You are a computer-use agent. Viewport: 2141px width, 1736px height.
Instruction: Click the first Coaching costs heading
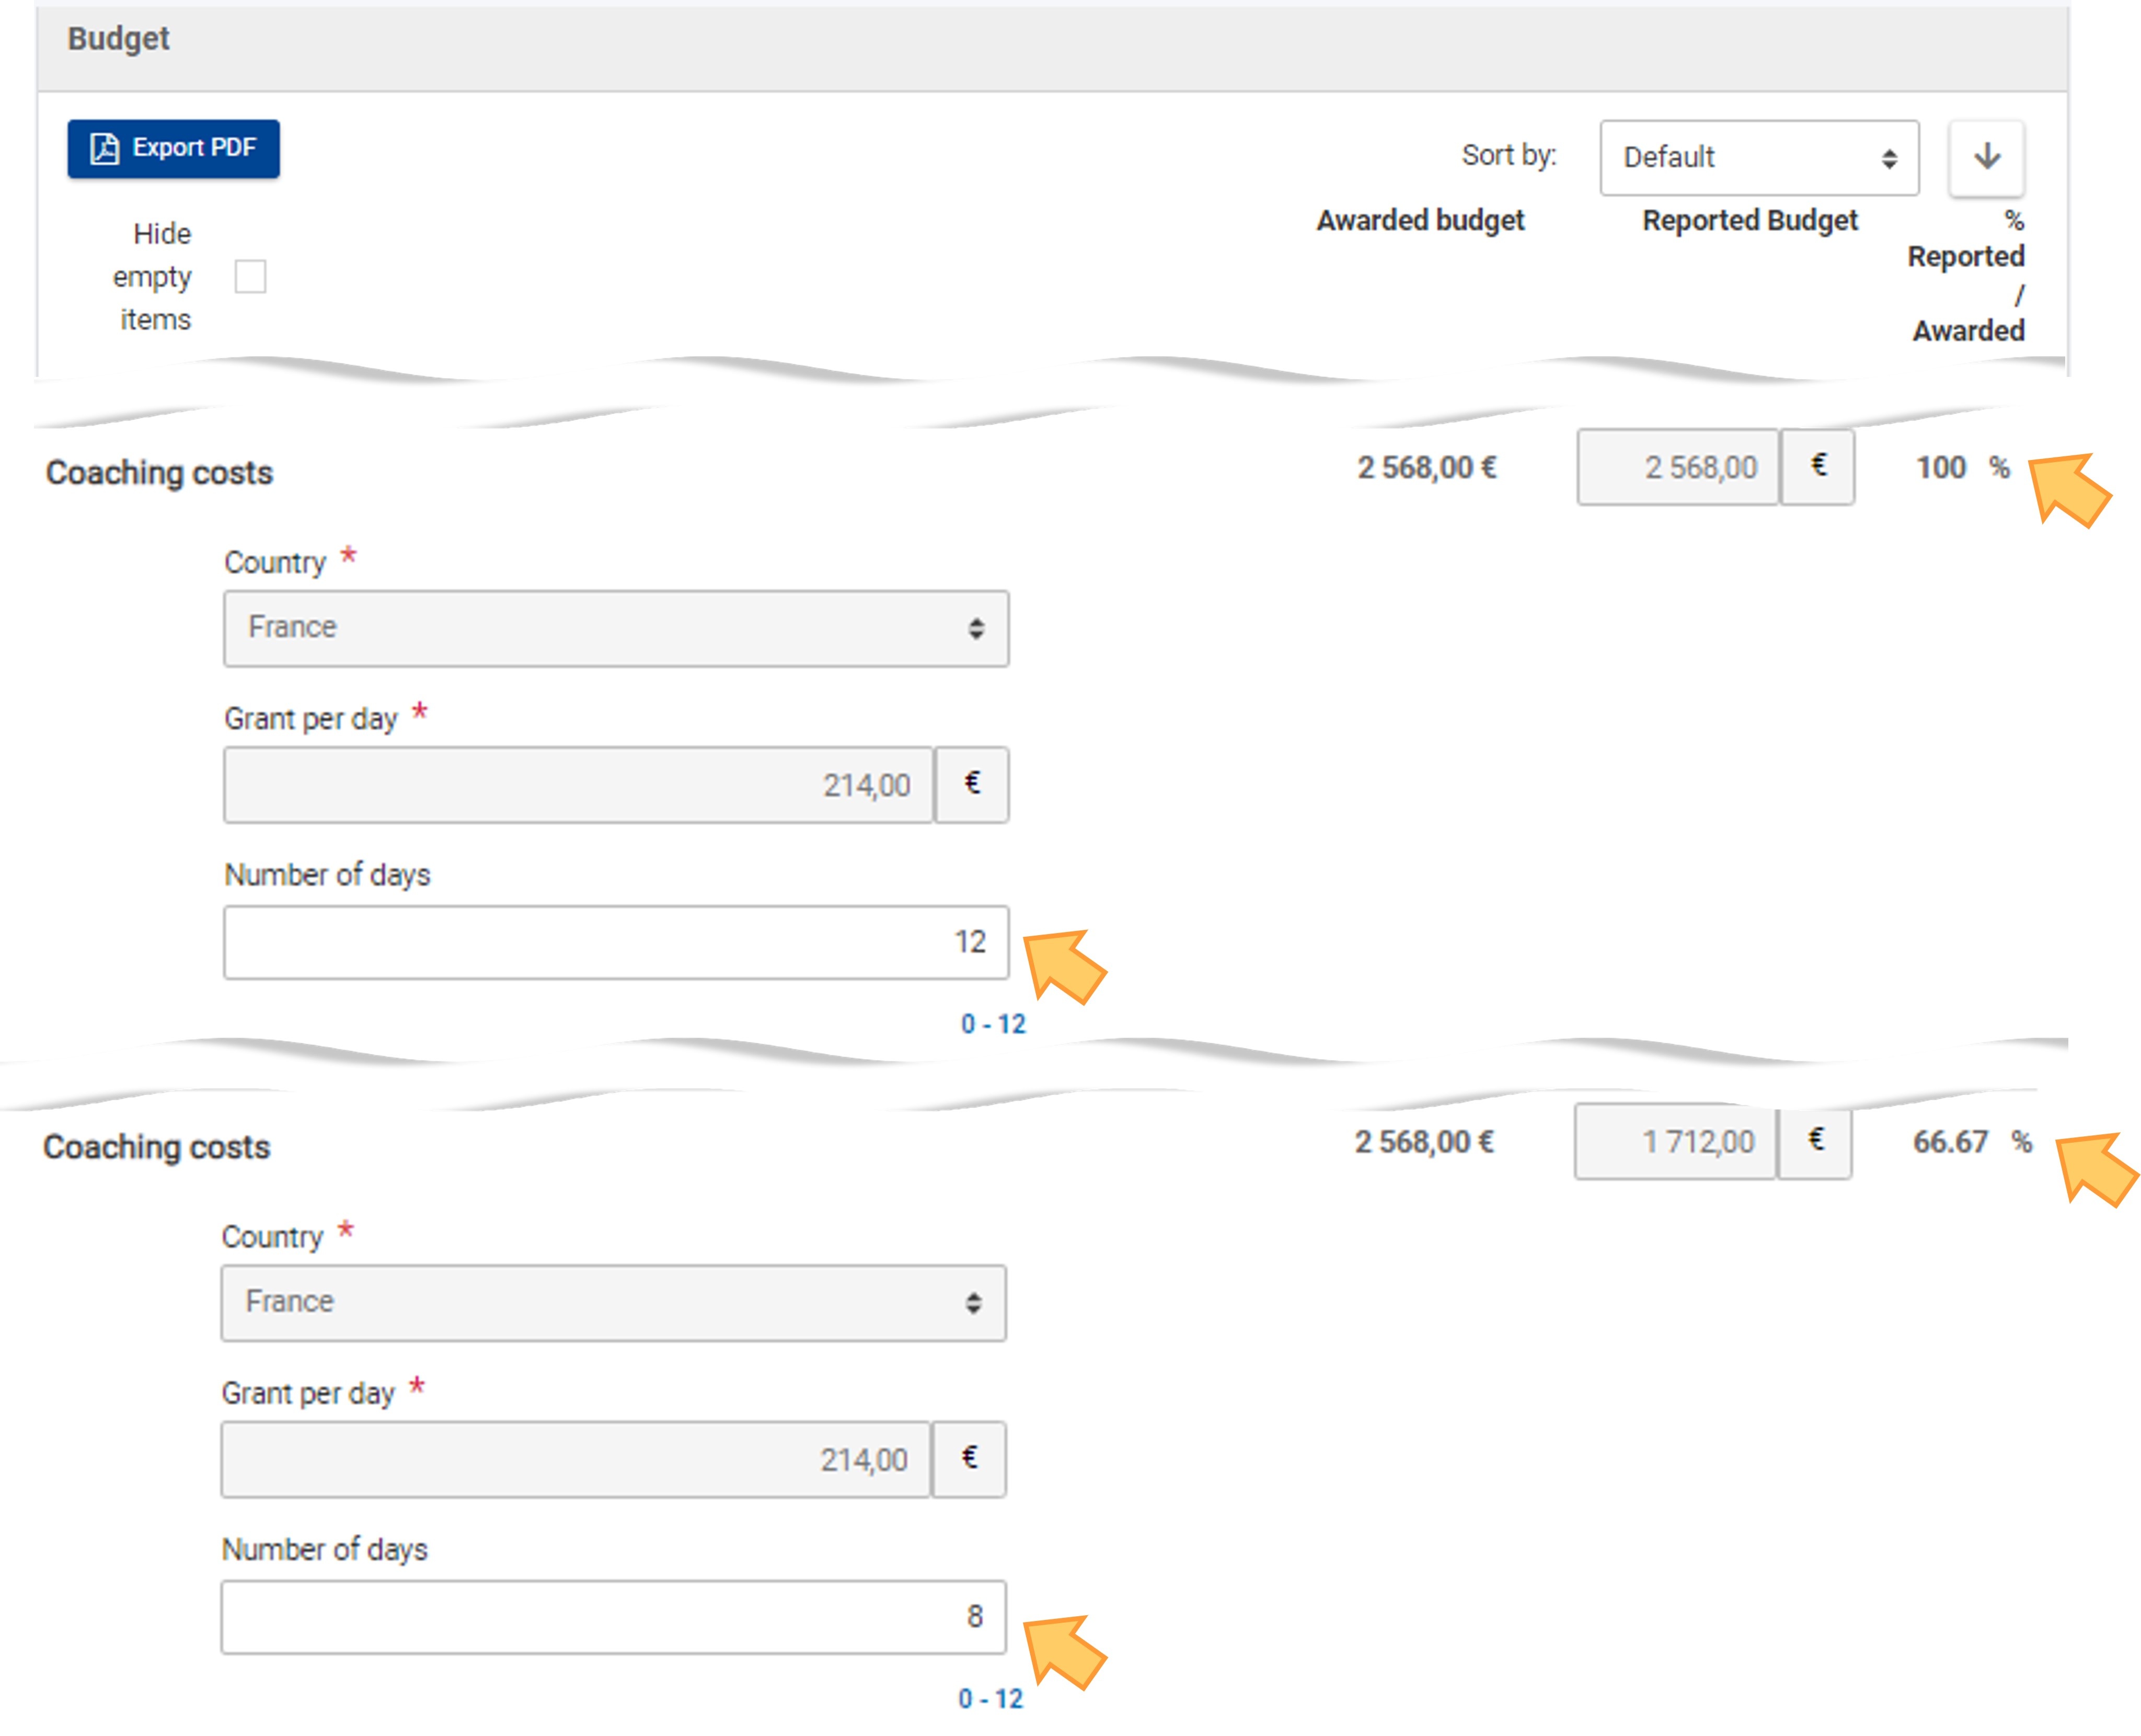click(159, 472)
